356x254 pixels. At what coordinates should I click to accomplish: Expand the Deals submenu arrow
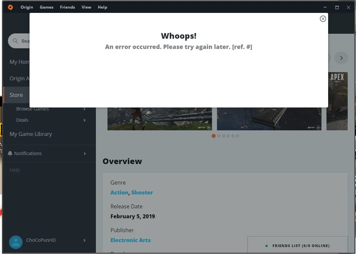(x=85, y=120)
